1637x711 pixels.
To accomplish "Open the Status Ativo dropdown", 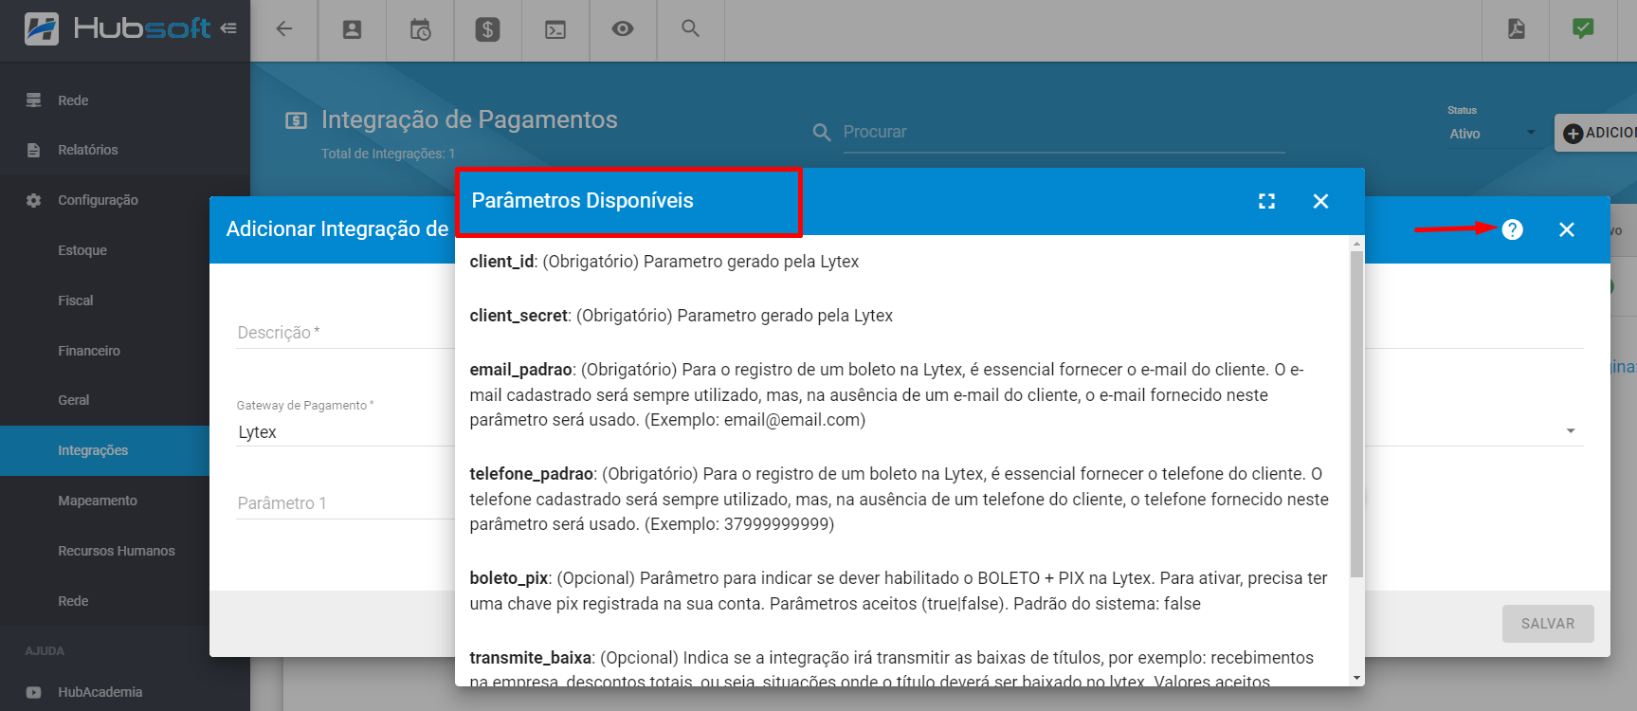I will coord(1493,134).
